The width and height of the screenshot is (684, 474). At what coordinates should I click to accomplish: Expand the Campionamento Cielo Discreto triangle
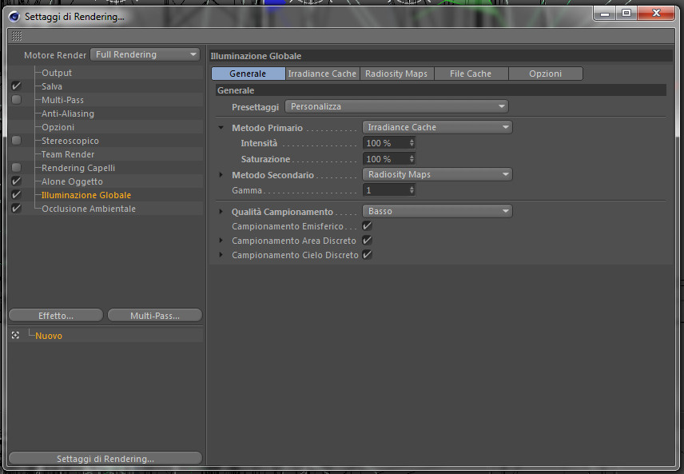pos(221,255)
